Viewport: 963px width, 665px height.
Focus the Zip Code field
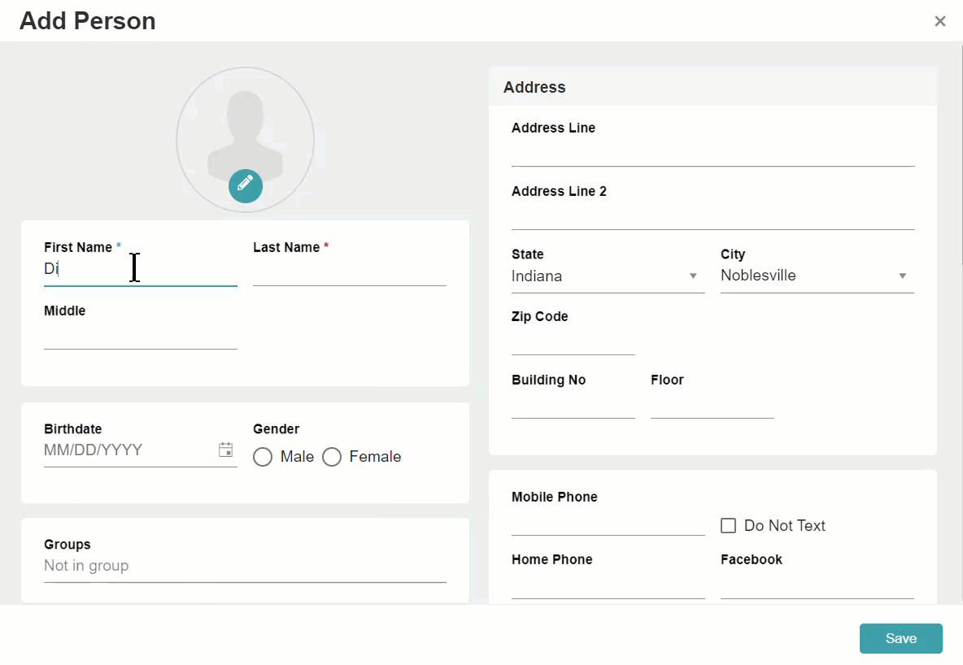[573, 341]
